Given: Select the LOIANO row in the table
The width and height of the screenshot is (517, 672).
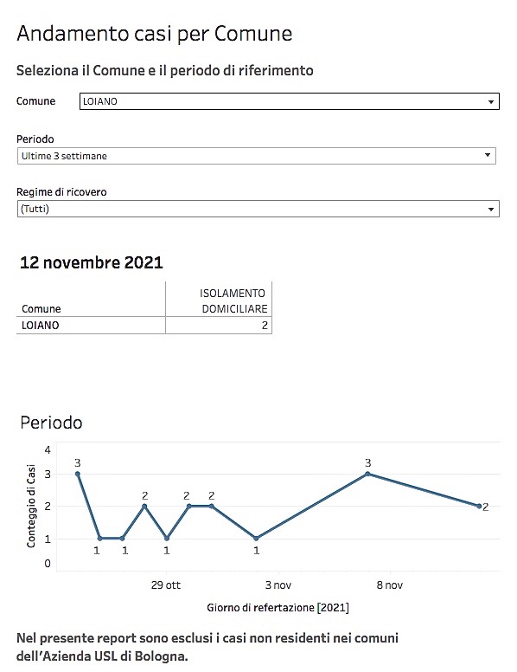Looking at the screenshot, I should pos(144,326).
